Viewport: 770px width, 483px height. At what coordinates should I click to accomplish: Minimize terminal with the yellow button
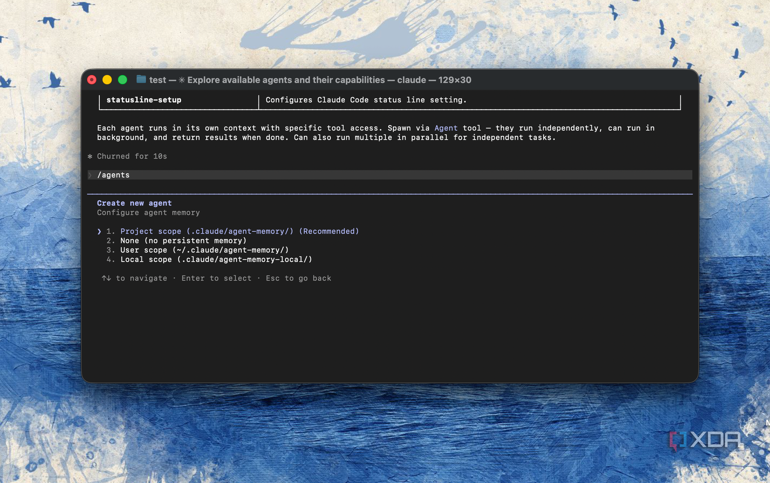[107, 80]
